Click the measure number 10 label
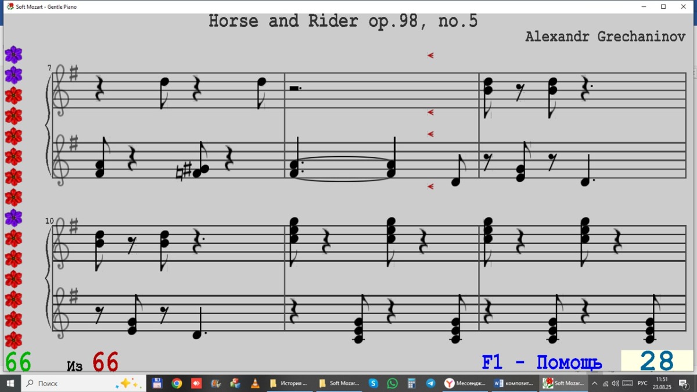 click(x=49, y=221)
